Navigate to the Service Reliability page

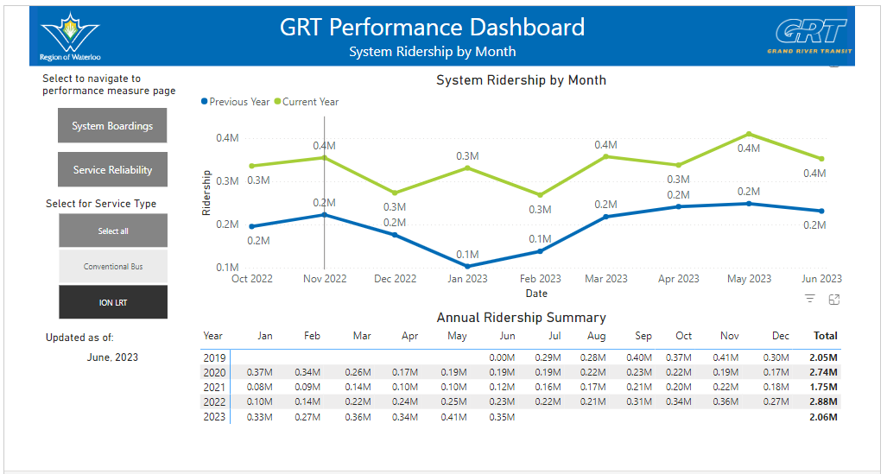coord(112,170)
